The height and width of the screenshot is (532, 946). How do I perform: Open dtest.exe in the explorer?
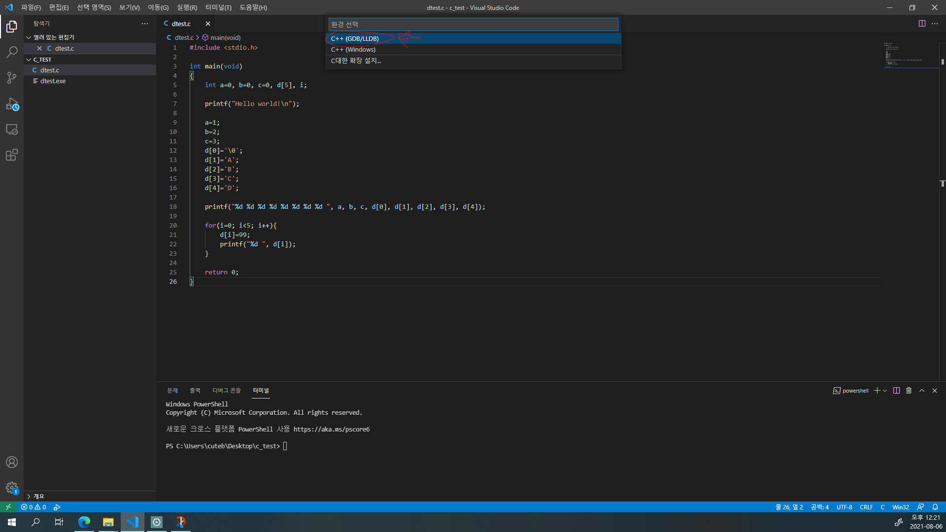[x=53, y=81]
